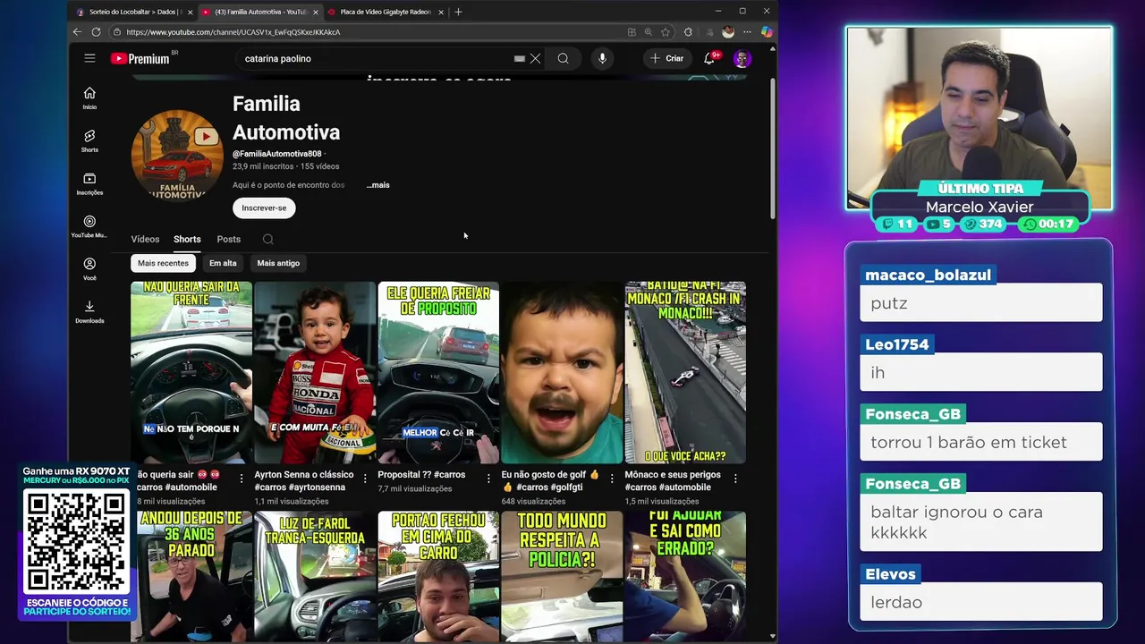1145x644 pixels.
Task: Open the 'Eu não gosto de golf' short
Action: coord(562,372)
